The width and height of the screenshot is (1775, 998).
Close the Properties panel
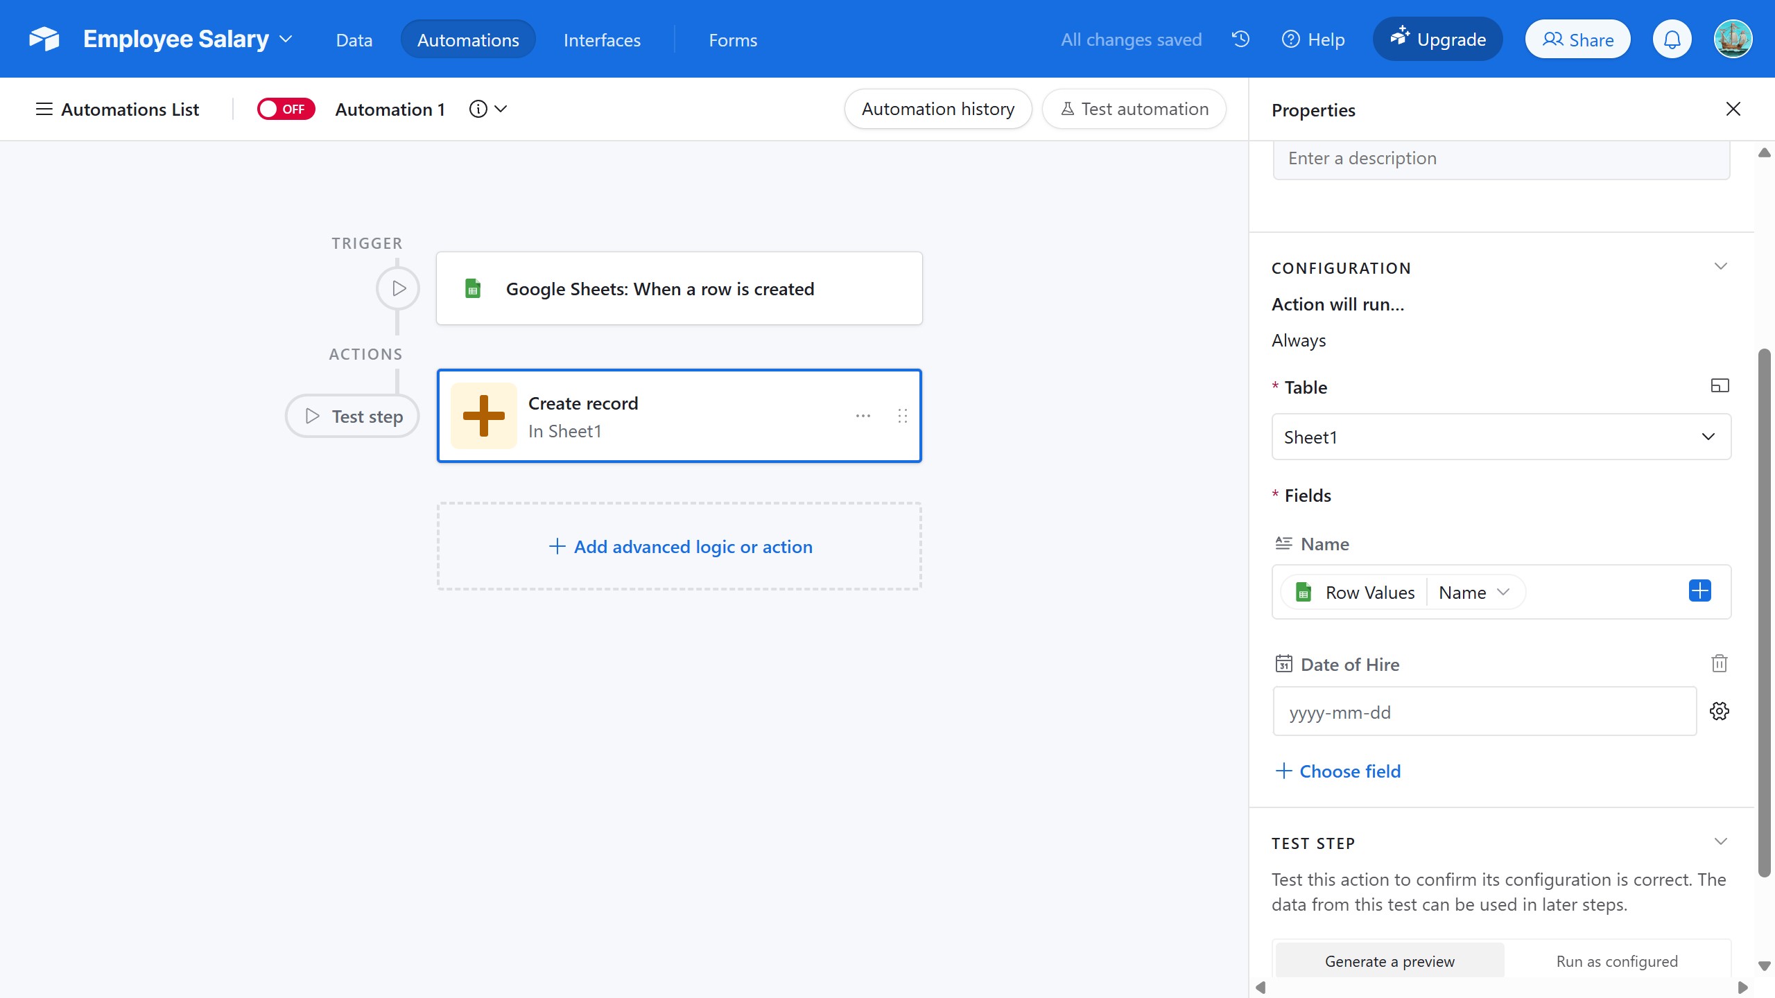pos(1733,109)
